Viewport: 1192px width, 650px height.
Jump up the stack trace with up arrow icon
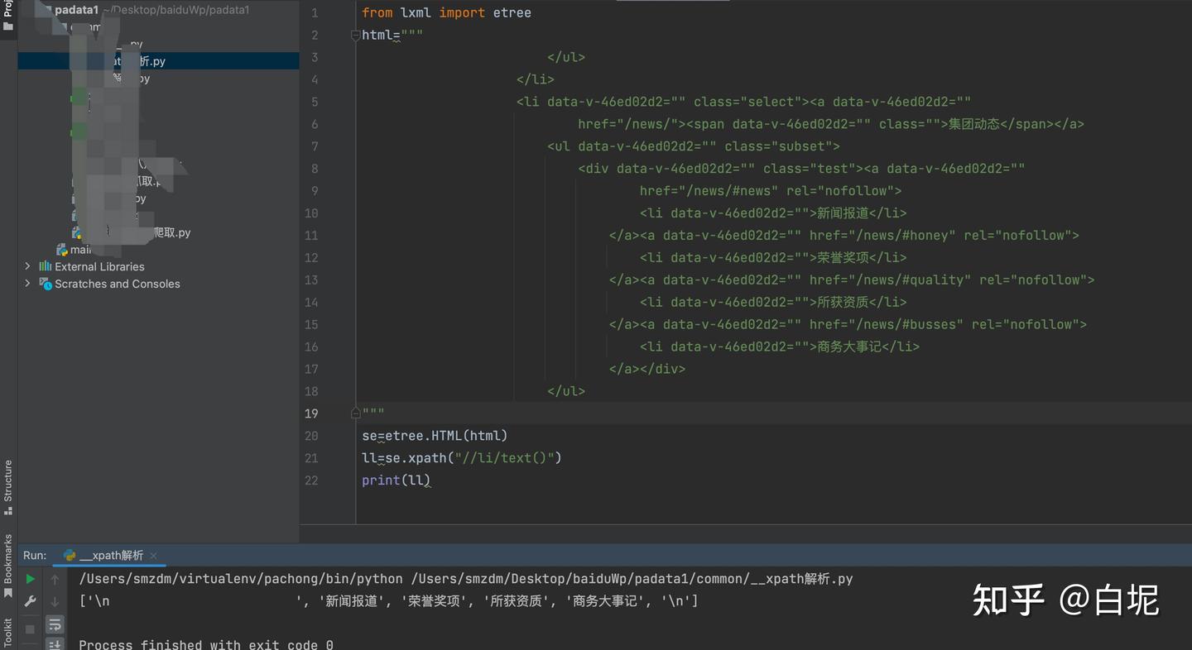[55, 579]
